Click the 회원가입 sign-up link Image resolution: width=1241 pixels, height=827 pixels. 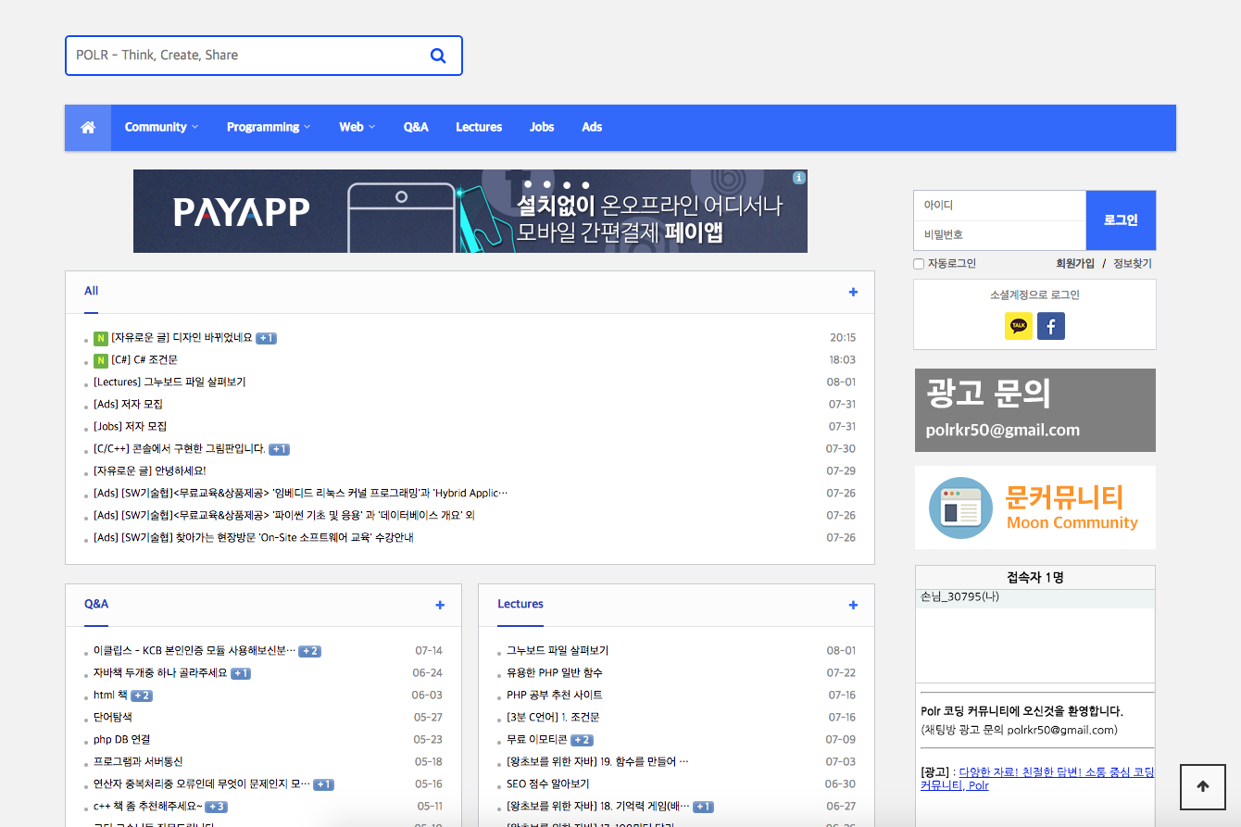tap(1074, 264)
